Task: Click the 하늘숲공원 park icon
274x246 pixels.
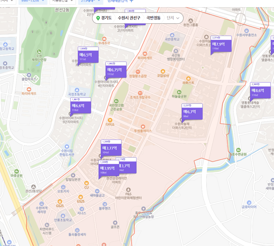Action: [179, 92]
